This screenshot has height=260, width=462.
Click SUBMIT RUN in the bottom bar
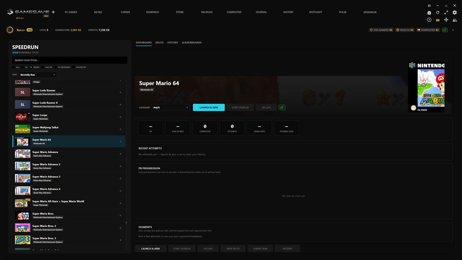click(260, 249)
